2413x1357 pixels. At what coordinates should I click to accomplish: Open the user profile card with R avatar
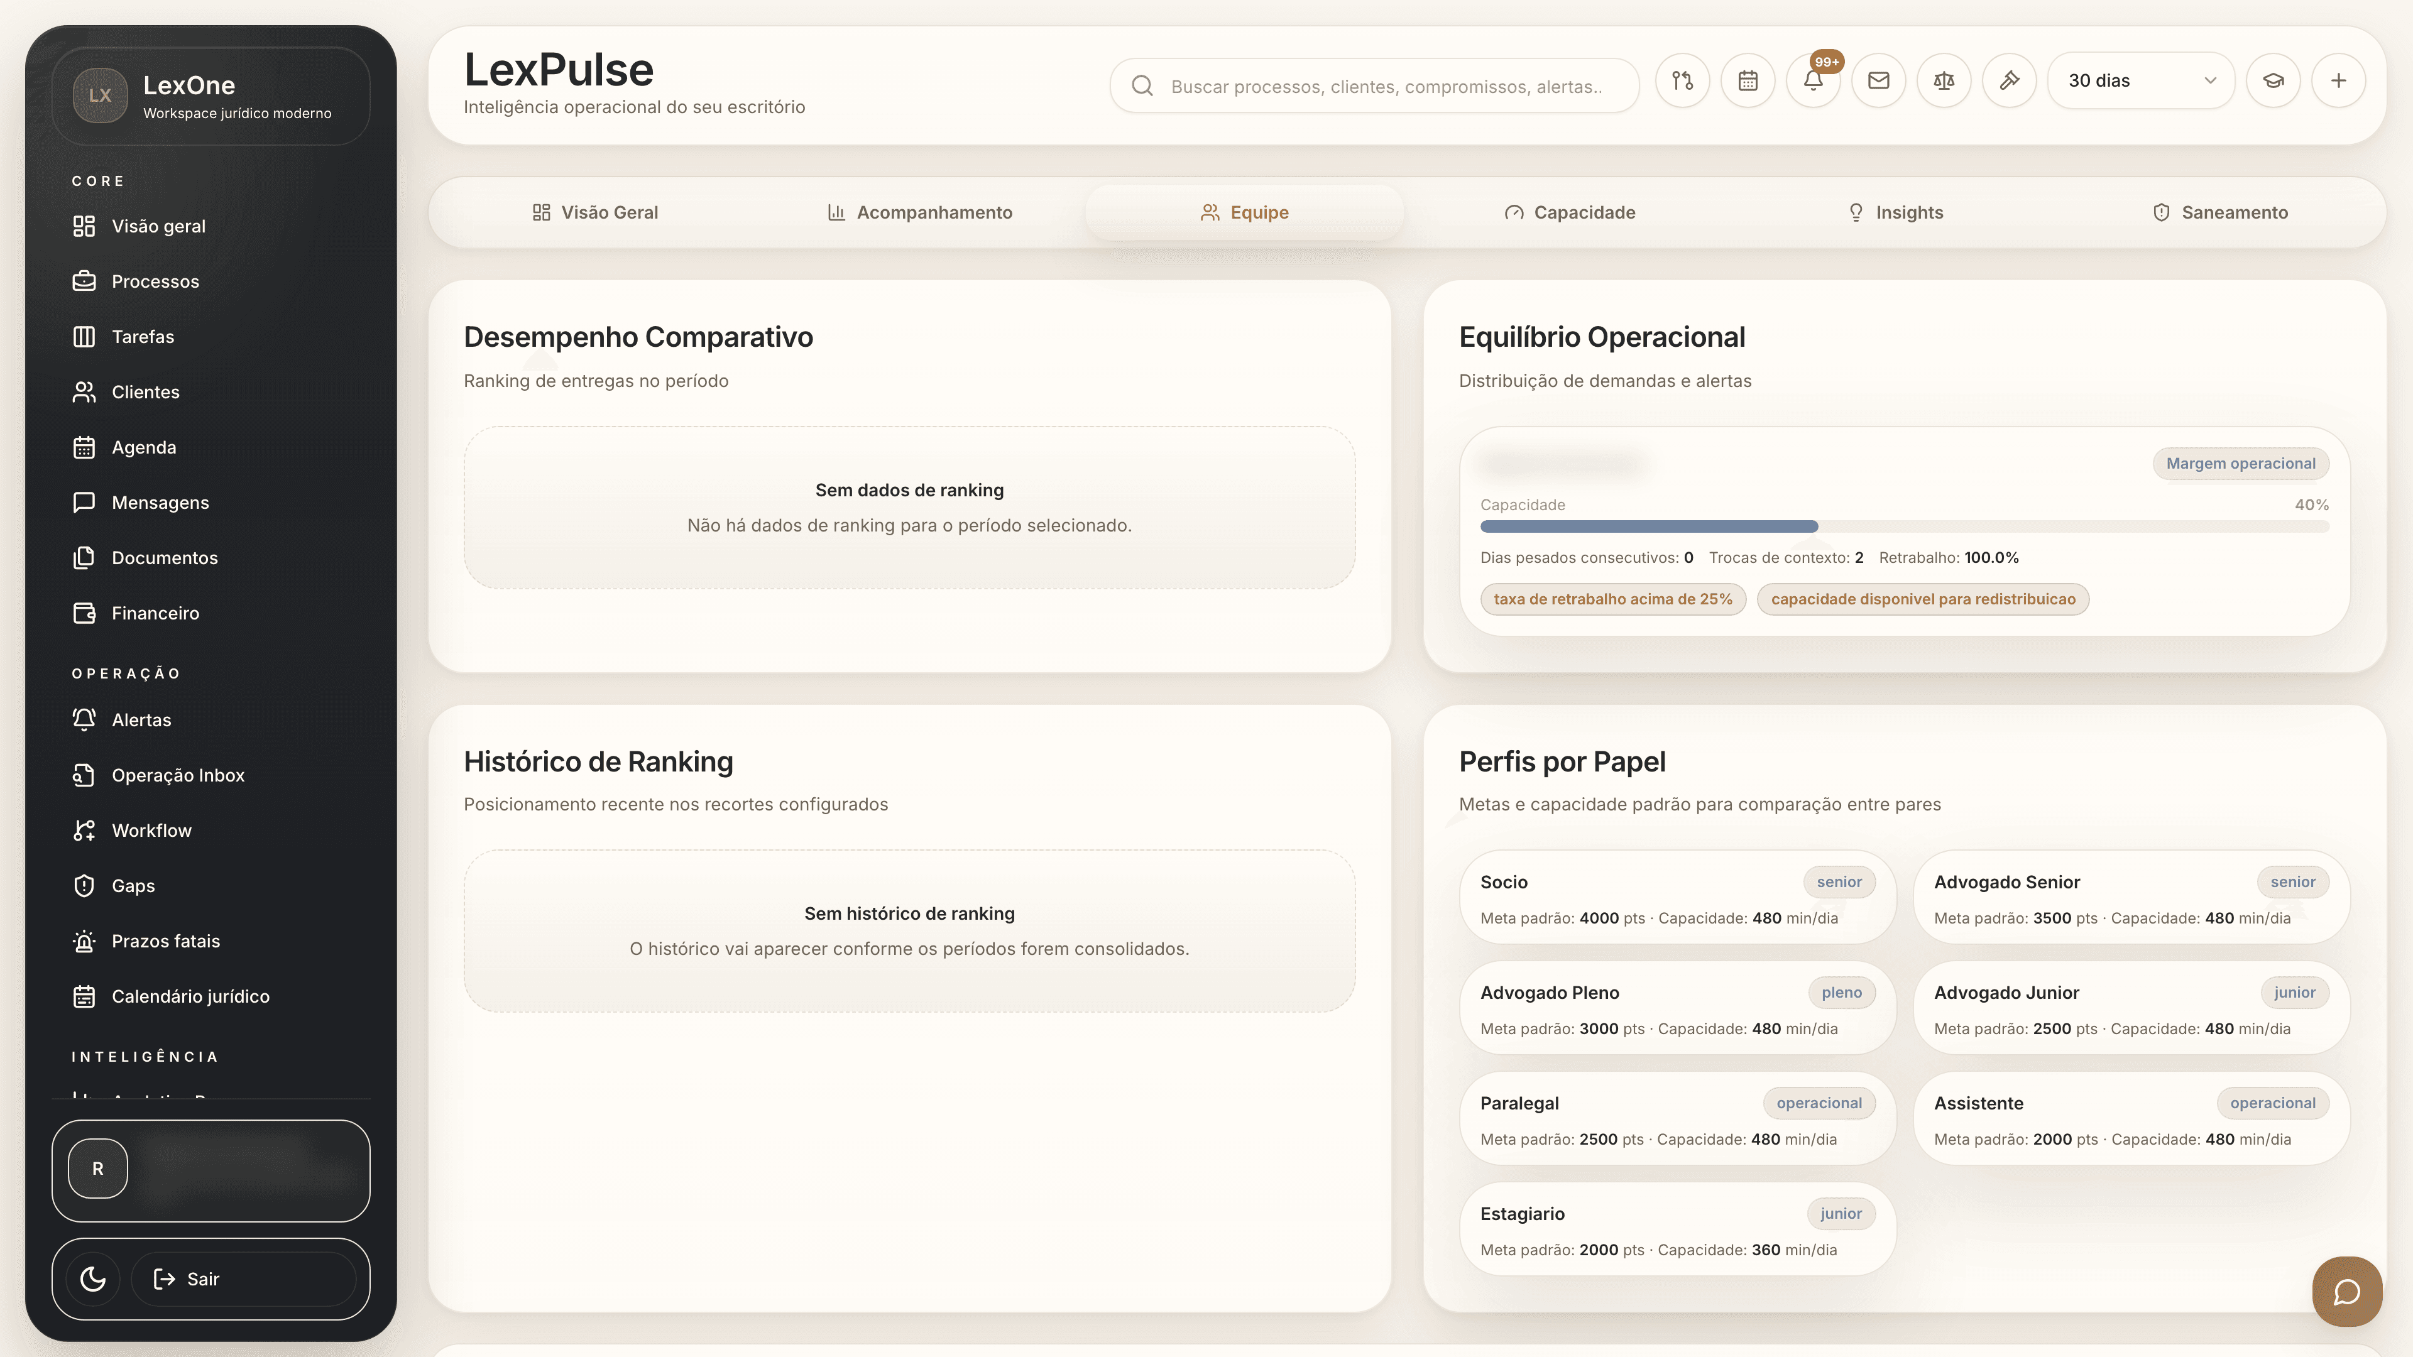coord(211,1170)
